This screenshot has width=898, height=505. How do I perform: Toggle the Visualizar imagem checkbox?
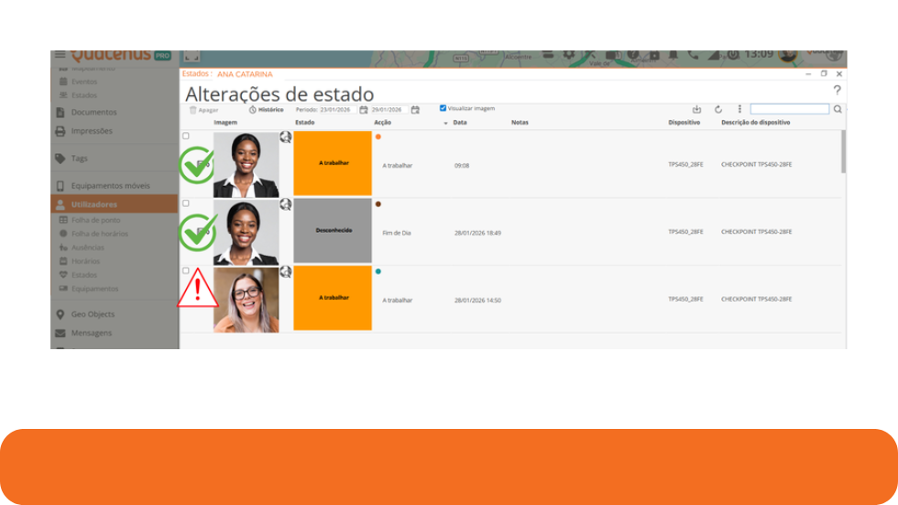(444, 108)
